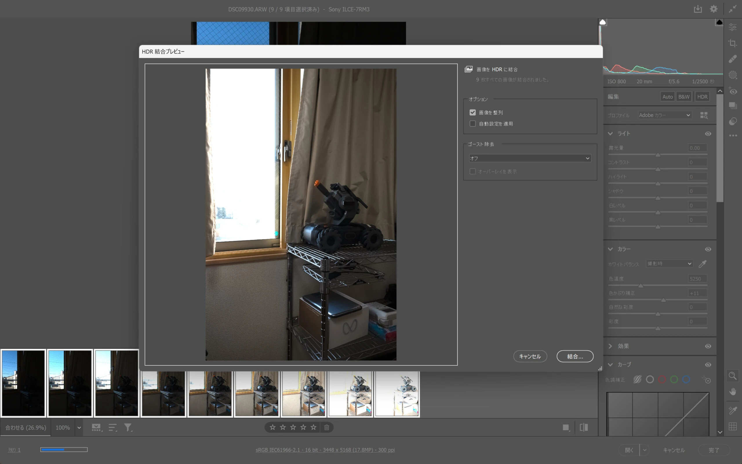Open preferences gear icon at top
The height and width of the screenshot is (464, 742).
(x=714, y=9)
